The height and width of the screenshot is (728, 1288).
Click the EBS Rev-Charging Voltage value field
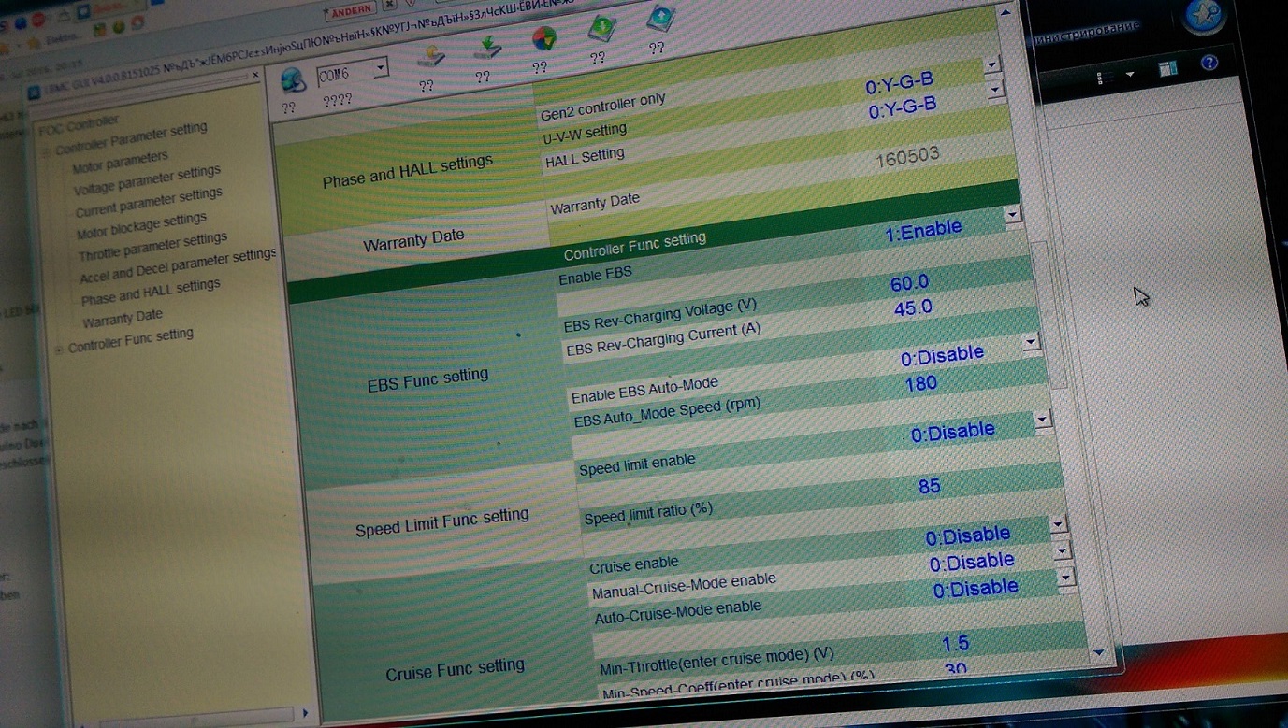(x=909, y=283)
